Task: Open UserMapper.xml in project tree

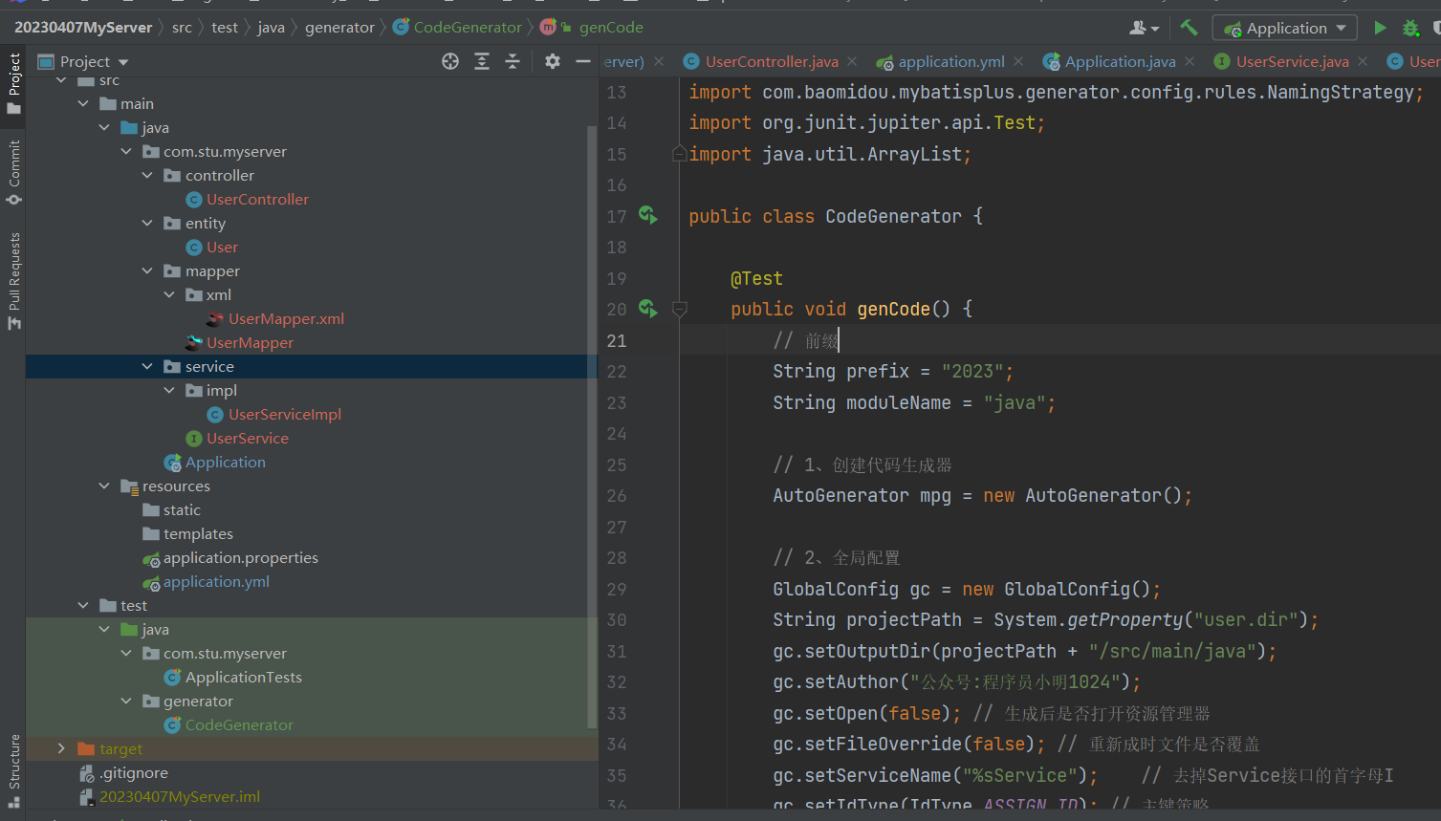Action: pyautogui.click(x=286, y=318)
